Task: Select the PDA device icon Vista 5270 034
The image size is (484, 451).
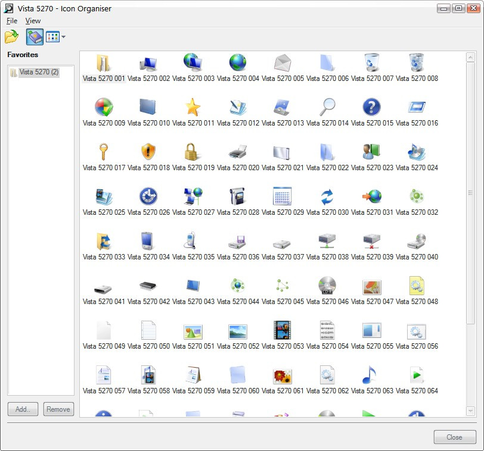Action: 147,241
